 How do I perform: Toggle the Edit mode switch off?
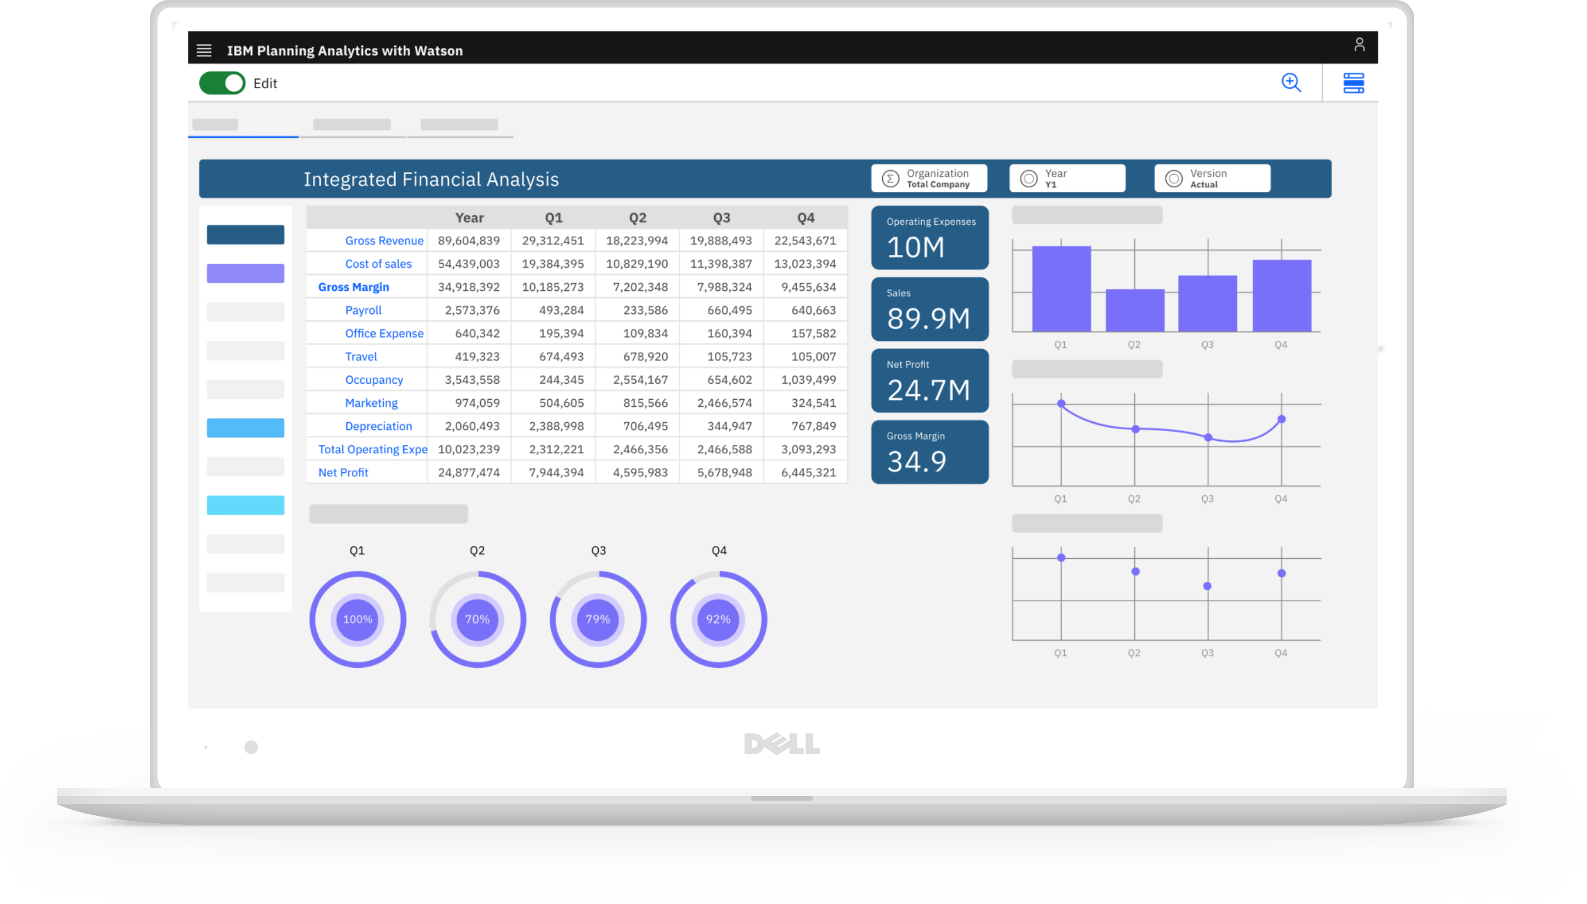pos(222,83)
